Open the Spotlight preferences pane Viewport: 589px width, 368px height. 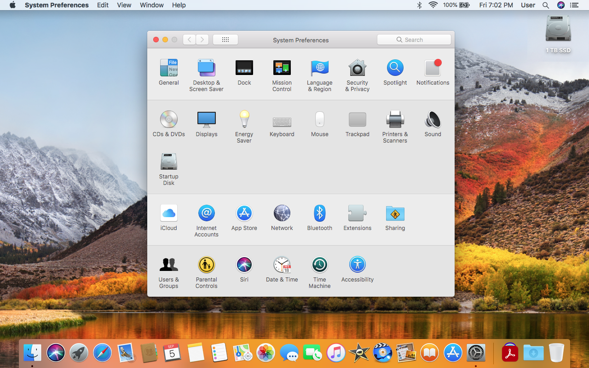click(395, 72)
